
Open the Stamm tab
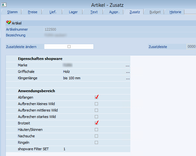(x=12, y=12)
